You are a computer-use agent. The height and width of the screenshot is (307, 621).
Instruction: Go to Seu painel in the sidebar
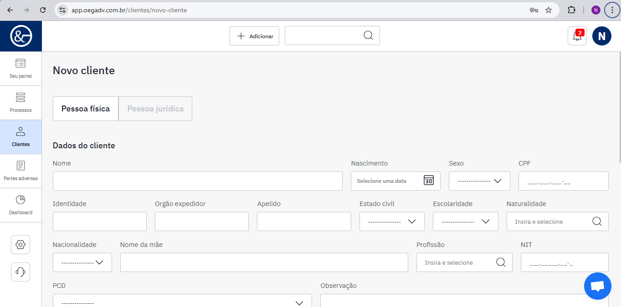[x=21, y=69]
